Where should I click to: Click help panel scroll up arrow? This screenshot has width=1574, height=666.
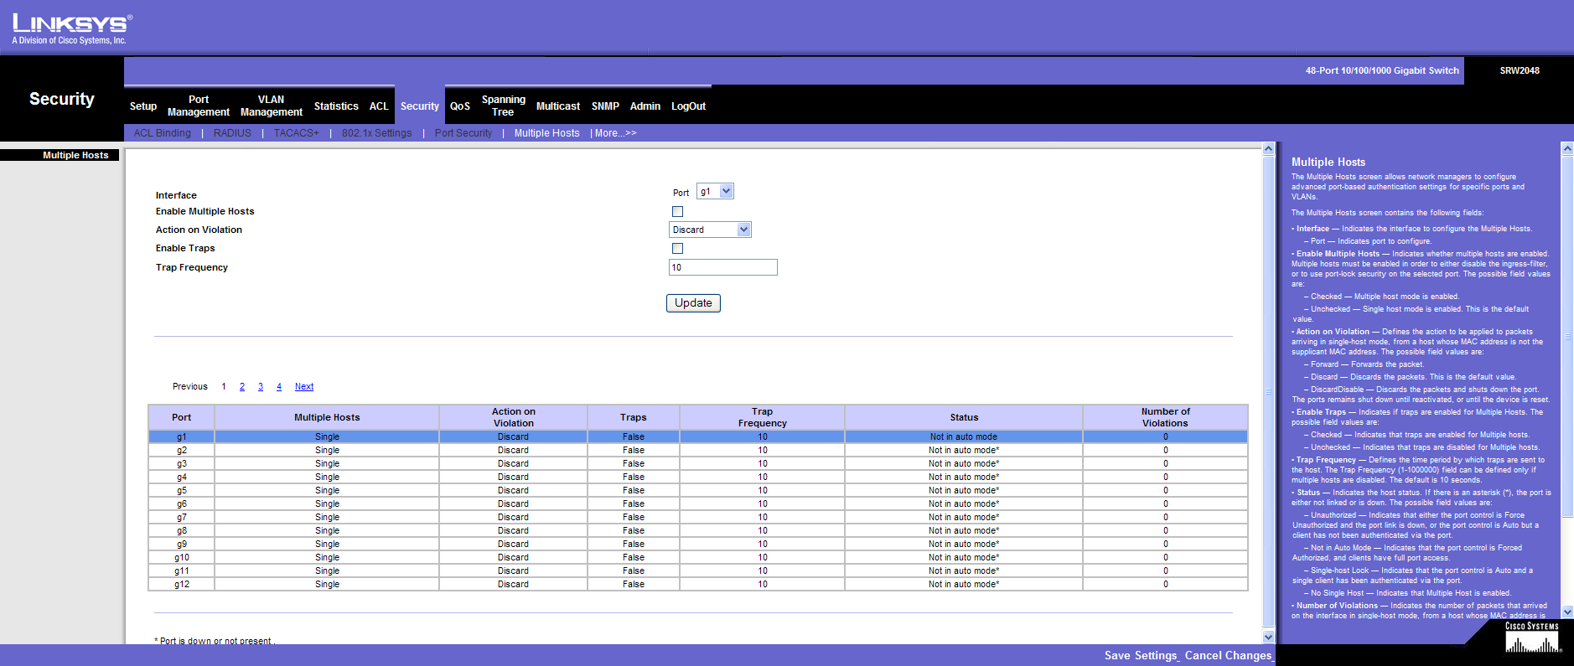click(x=1567, y=148)
